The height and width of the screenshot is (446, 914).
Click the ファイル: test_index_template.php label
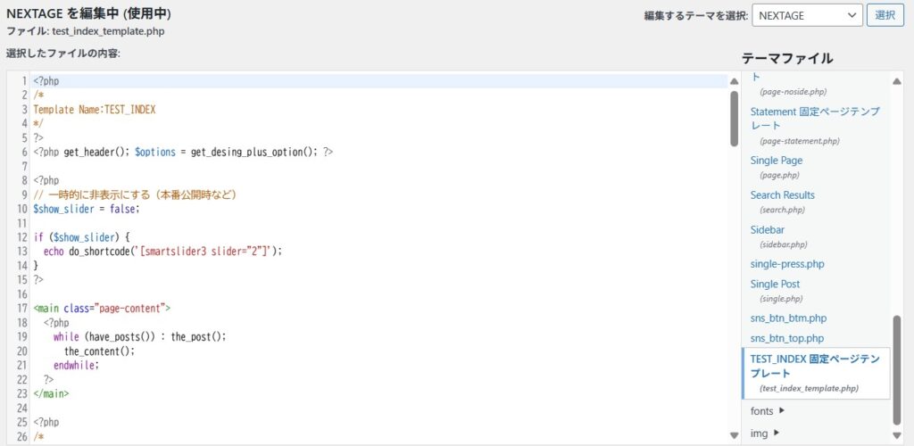click(85, 31)
